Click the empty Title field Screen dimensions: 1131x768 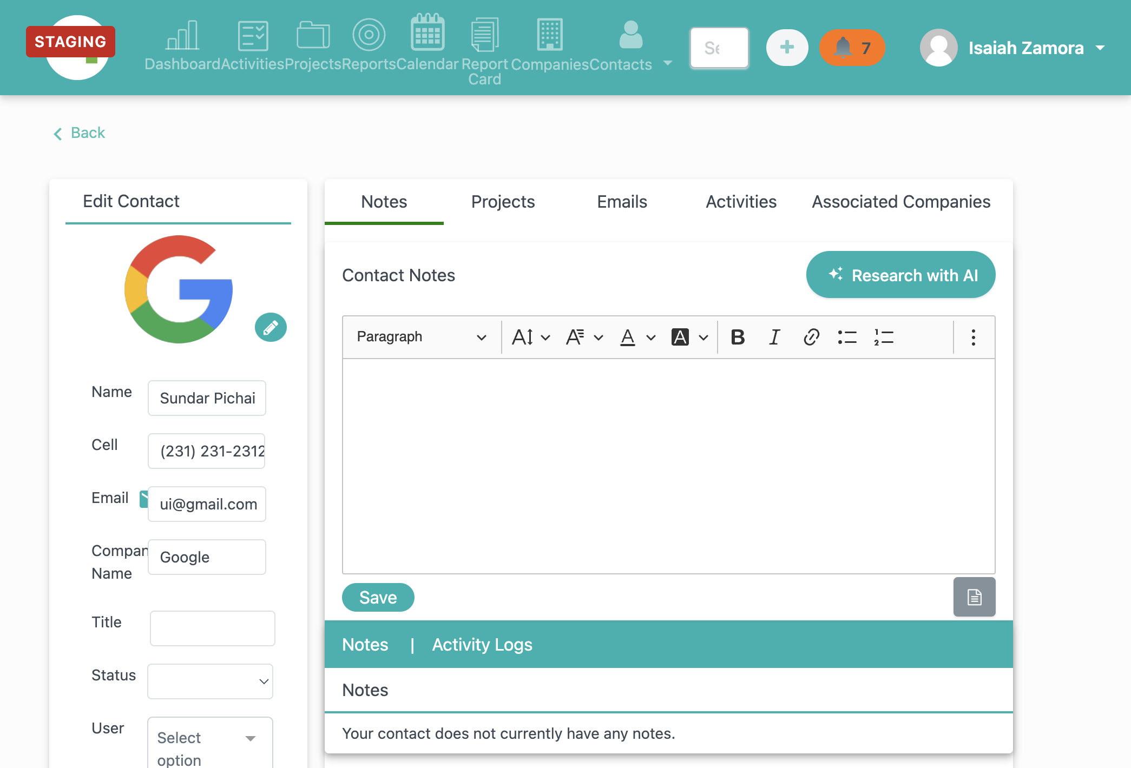click(212, 628)
